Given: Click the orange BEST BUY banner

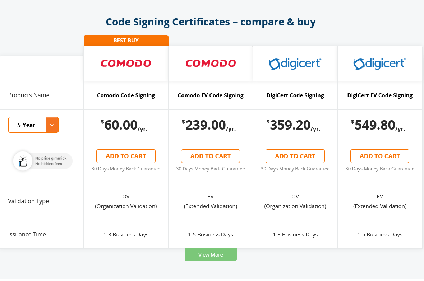Looking at the screenshot, I should click(126, 41).
